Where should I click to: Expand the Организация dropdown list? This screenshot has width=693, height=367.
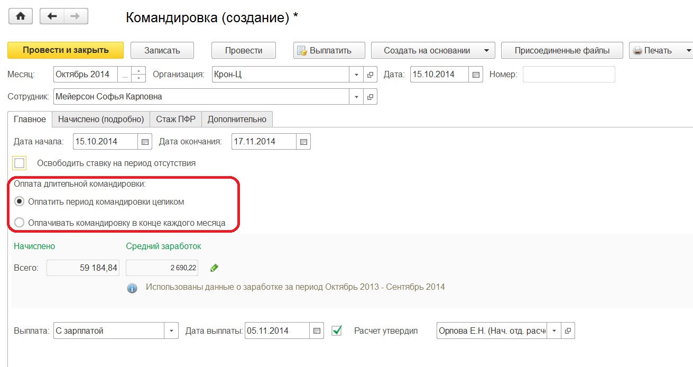coord(357,75)
